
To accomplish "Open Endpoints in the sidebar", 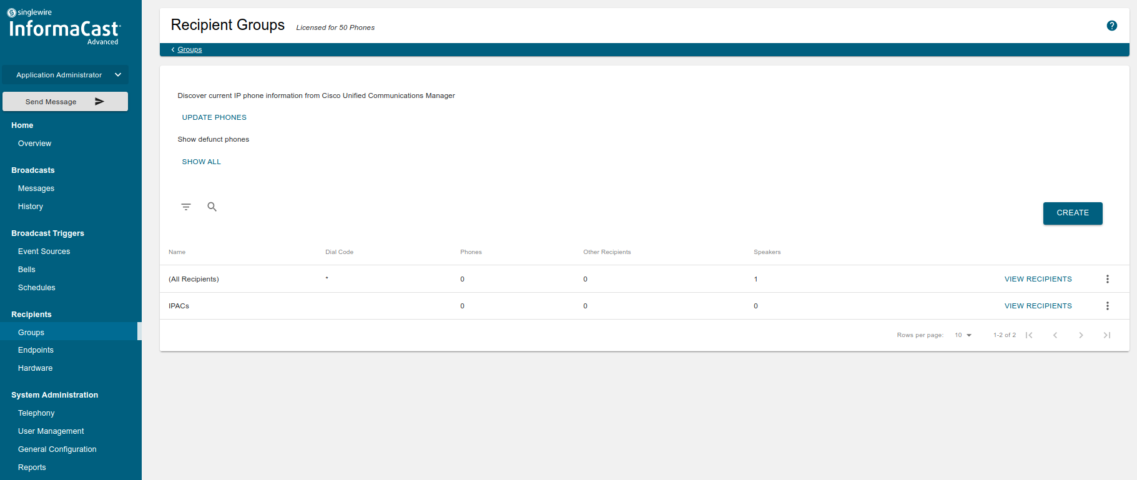I will pyautogui.click(x=36, y=350).
